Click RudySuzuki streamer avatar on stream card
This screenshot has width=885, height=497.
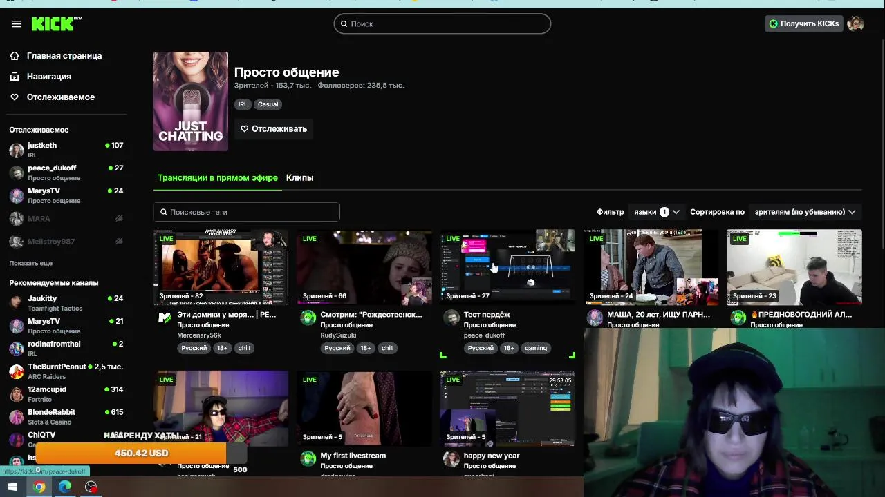point(308,318)
